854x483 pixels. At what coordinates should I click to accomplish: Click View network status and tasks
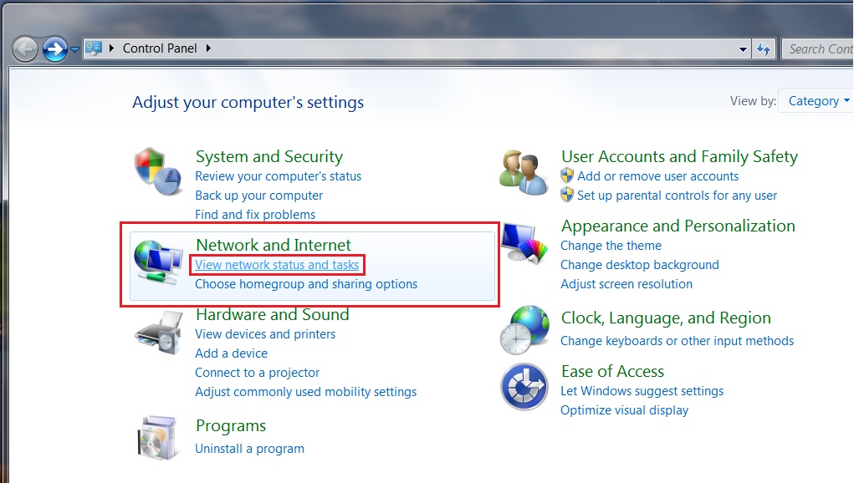[277, 265]
